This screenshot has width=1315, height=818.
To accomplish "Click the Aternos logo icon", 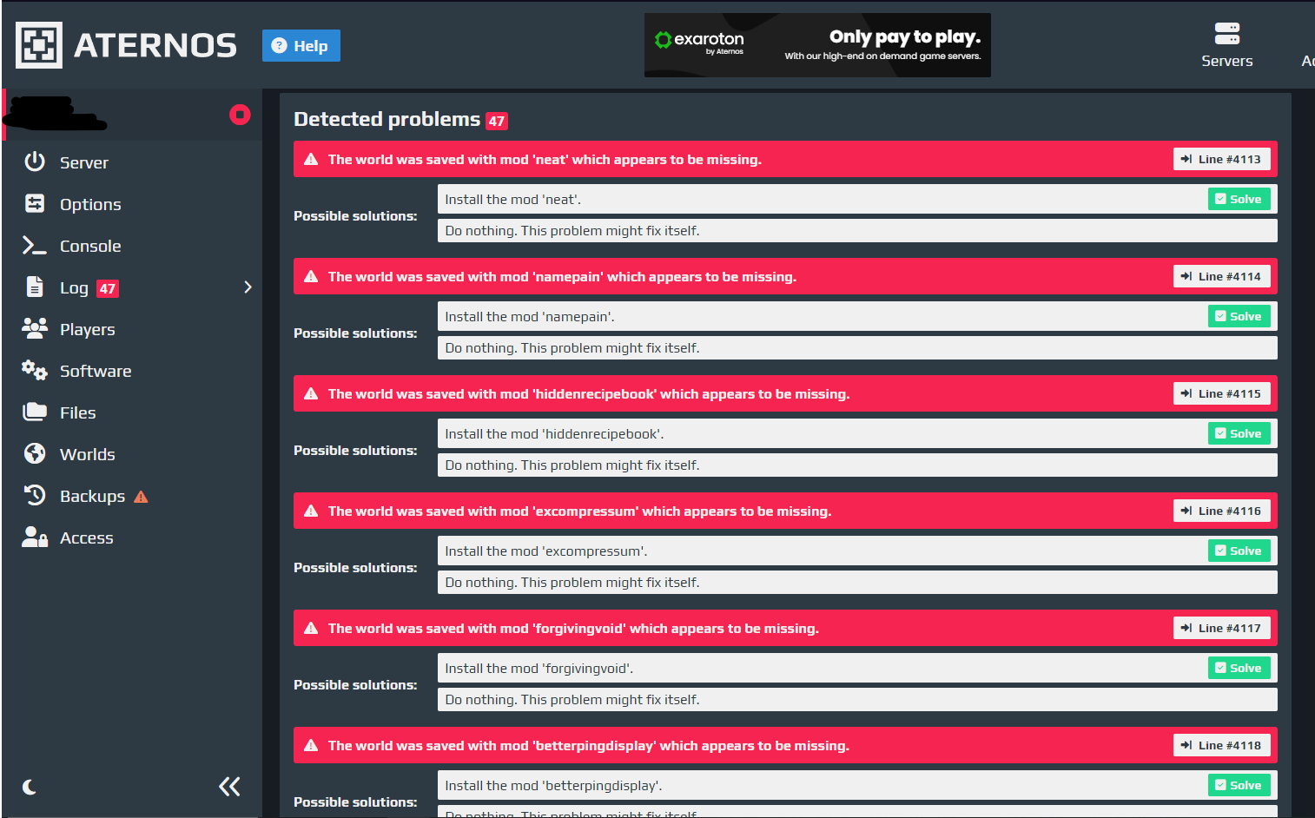I will 39,45.
